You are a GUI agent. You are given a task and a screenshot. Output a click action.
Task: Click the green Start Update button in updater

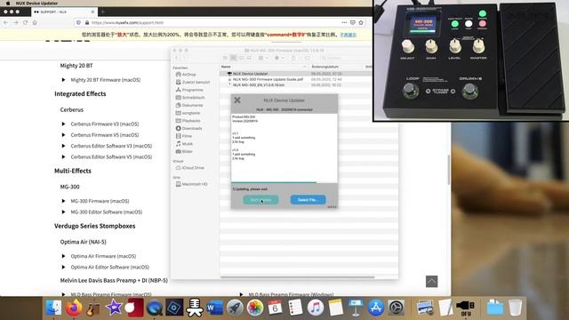pyautogui.click(x=260, y=200)
